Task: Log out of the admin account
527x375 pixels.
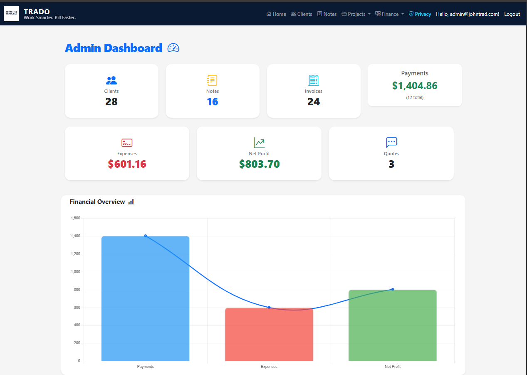Action: pyautogui.click(x=512, y=14)
